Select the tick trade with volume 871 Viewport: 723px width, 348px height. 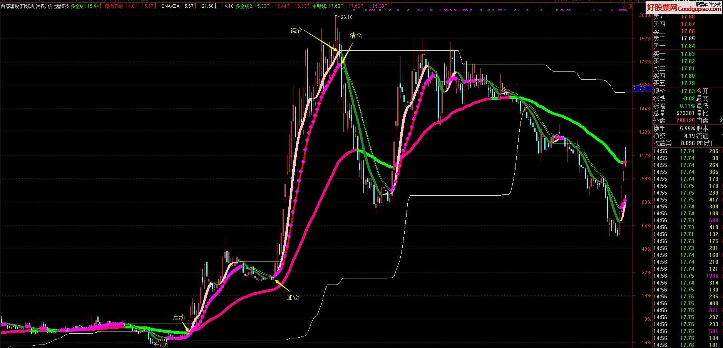687,311
